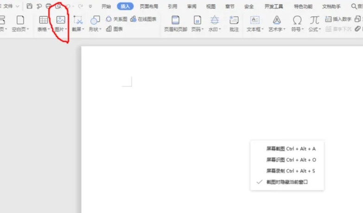Switch to the 开始 Home tab
This screenshot has height=213, width=363.
pyautogui.click(x=106, y=6)
